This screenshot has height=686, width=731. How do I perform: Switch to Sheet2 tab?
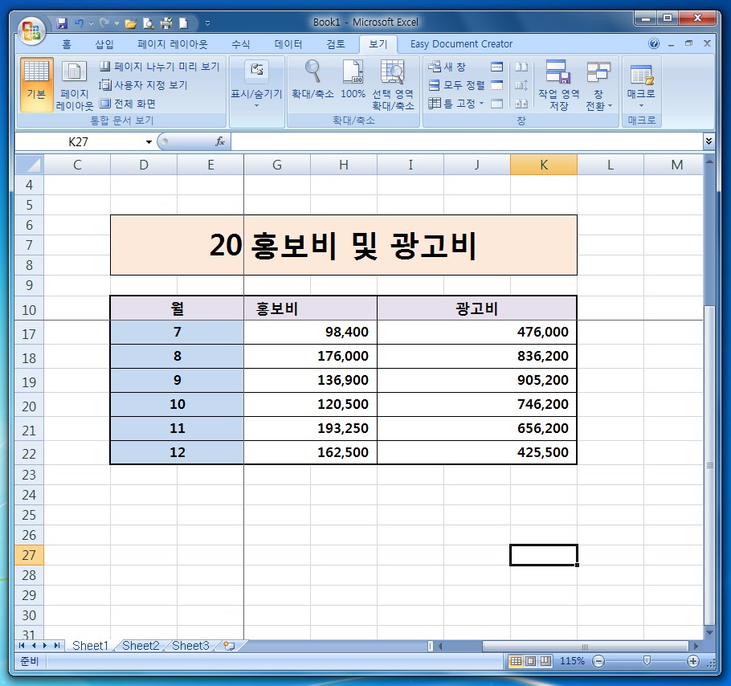pos(141,646)
